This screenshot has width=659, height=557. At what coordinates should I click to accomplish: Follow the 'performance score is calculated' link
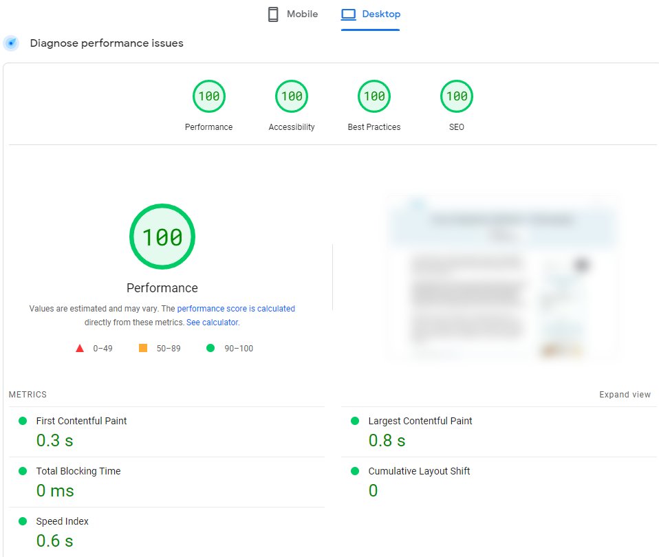pyautogui.click(x=236, y=309)
